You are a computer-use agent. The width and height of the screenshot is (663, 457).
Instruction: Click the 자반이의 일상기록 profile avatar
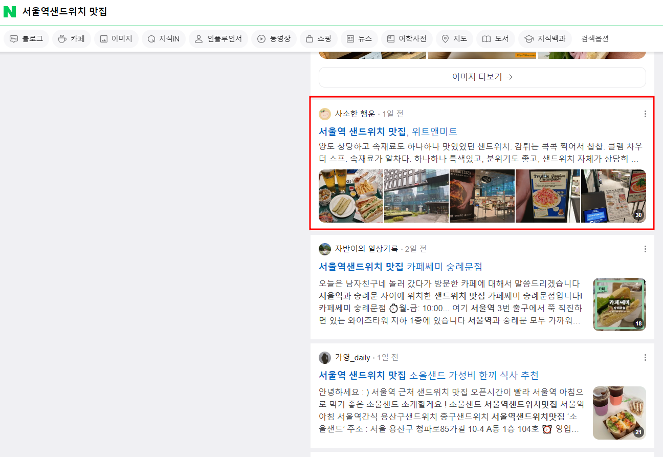point(325,249)
